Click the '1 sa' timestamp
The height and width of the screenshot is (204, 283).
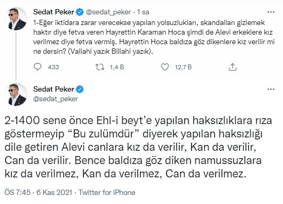coord(143,12)
